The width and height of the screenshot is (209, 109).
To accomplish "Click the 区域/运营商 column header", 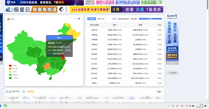I will coord(94,25).
